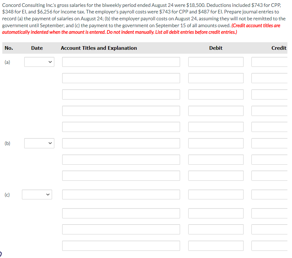The height and width of the screenshot is (258, 292).
Task: Focus the fifth Debit field of entry (a)
Action: pyautogui.click(x=216, y=127)
